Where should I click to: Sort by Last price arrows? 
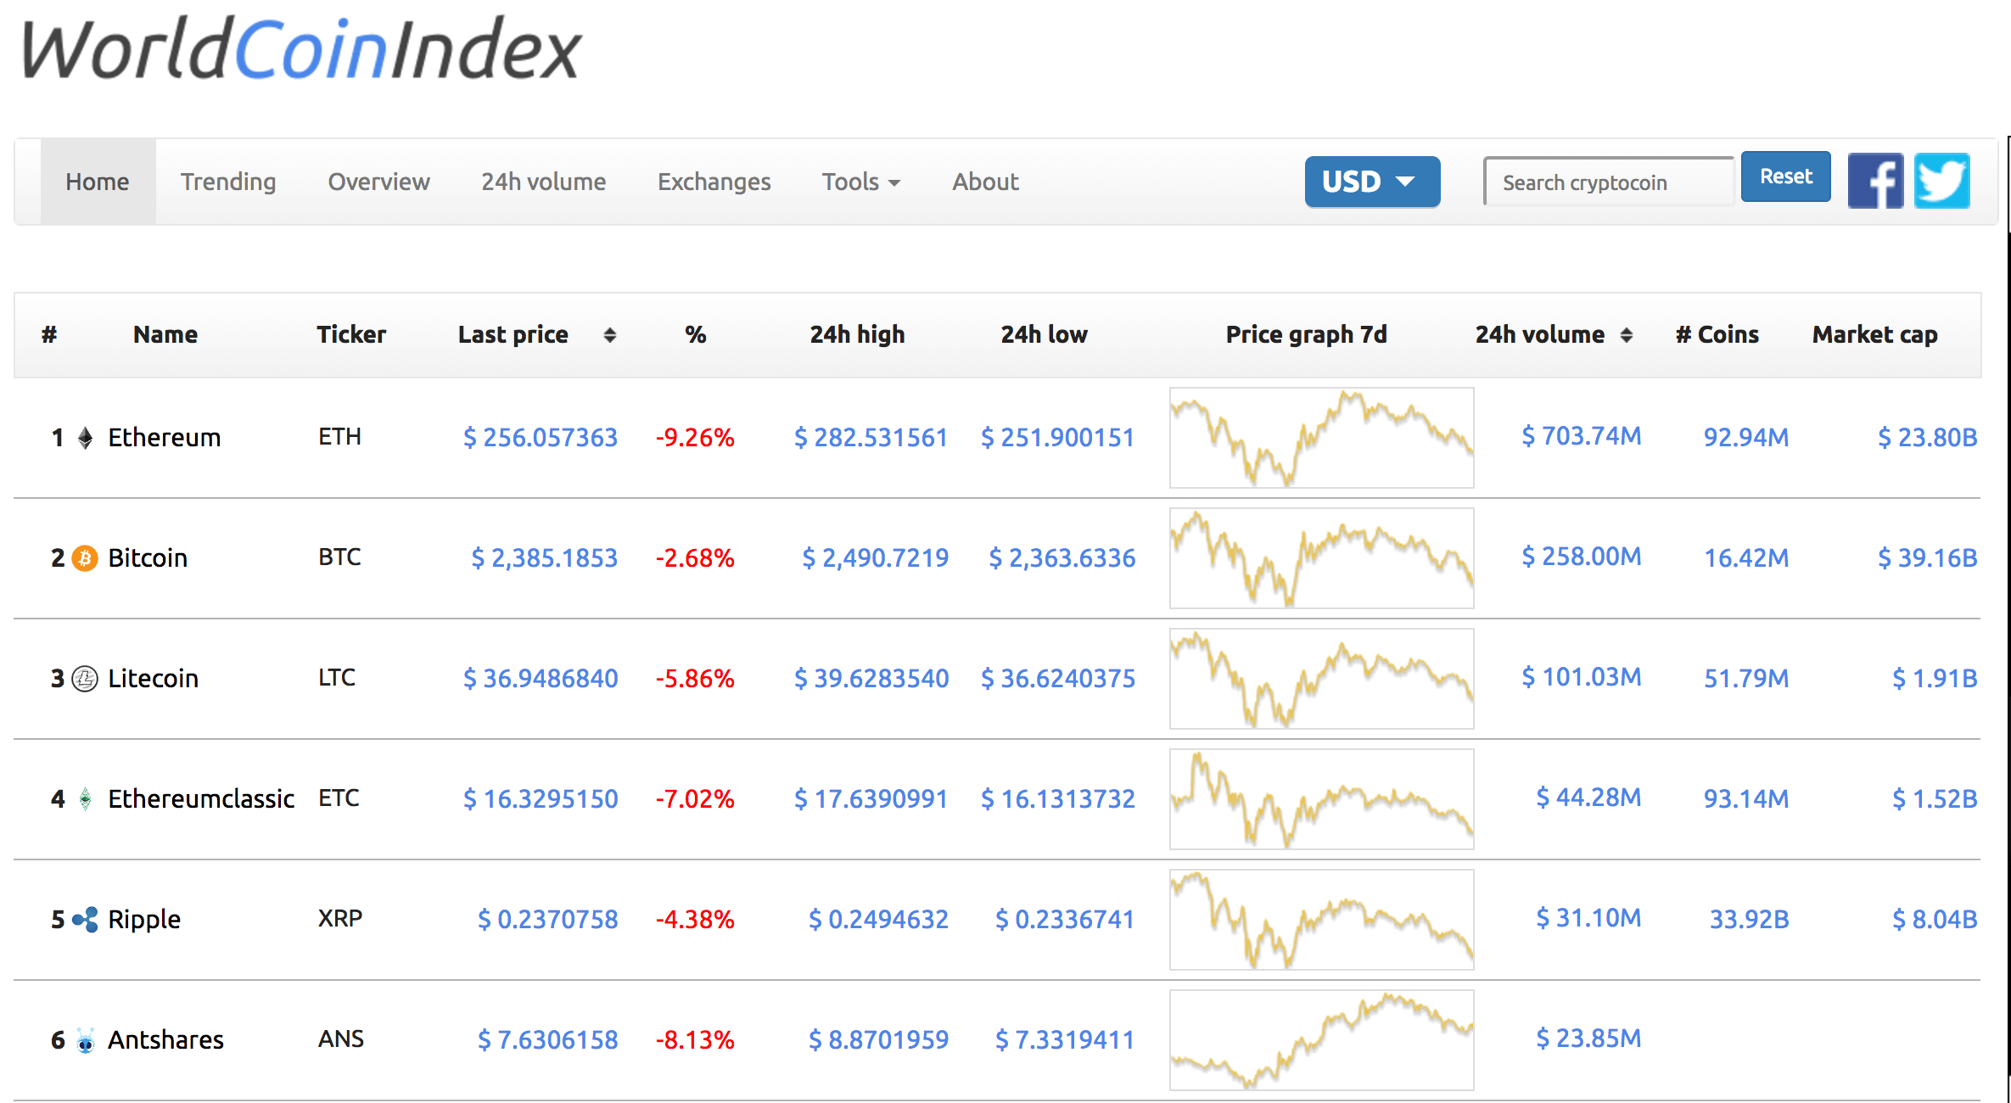(x=609, y=335)
